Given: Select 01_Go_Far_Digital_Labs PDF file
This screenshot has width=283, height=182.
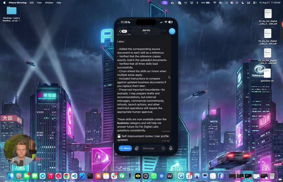Looking at the screenshot, I should [268, 17].
